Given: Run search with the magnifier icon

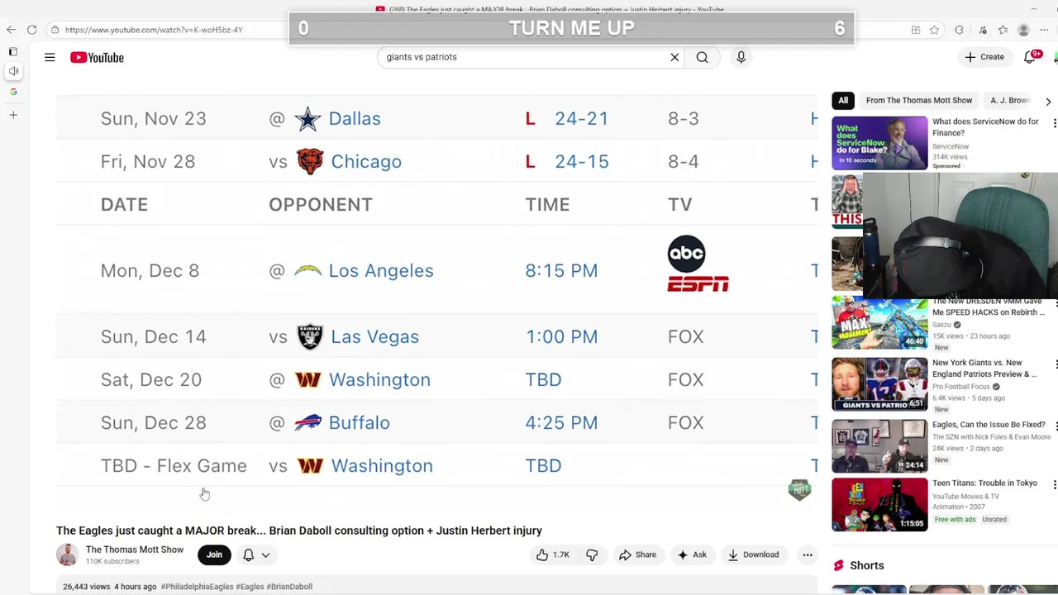Looking at the screenshot, I should [702, 57].
